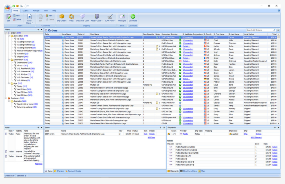Sort orders by the Date column header
Viewport: 285px width, 184px height.
[52, 34]
